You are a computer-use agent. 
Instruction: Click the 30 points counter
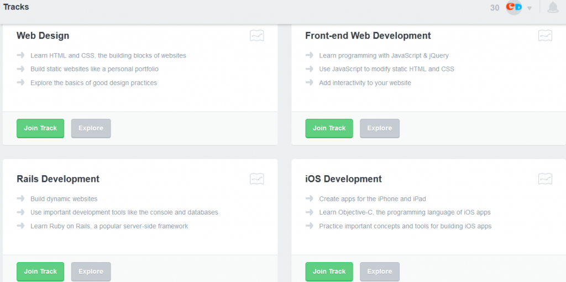pyautogui.click(x=495, y=8)
